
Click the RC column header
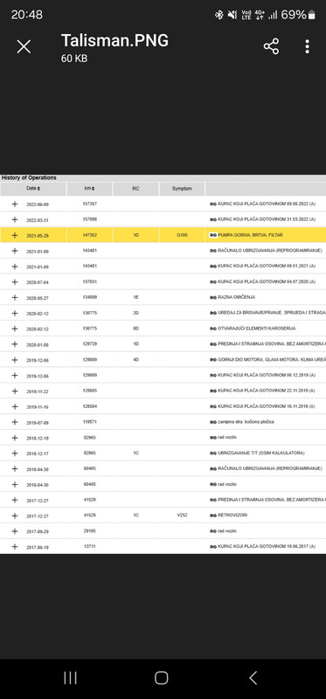click(x=136, y=189)
